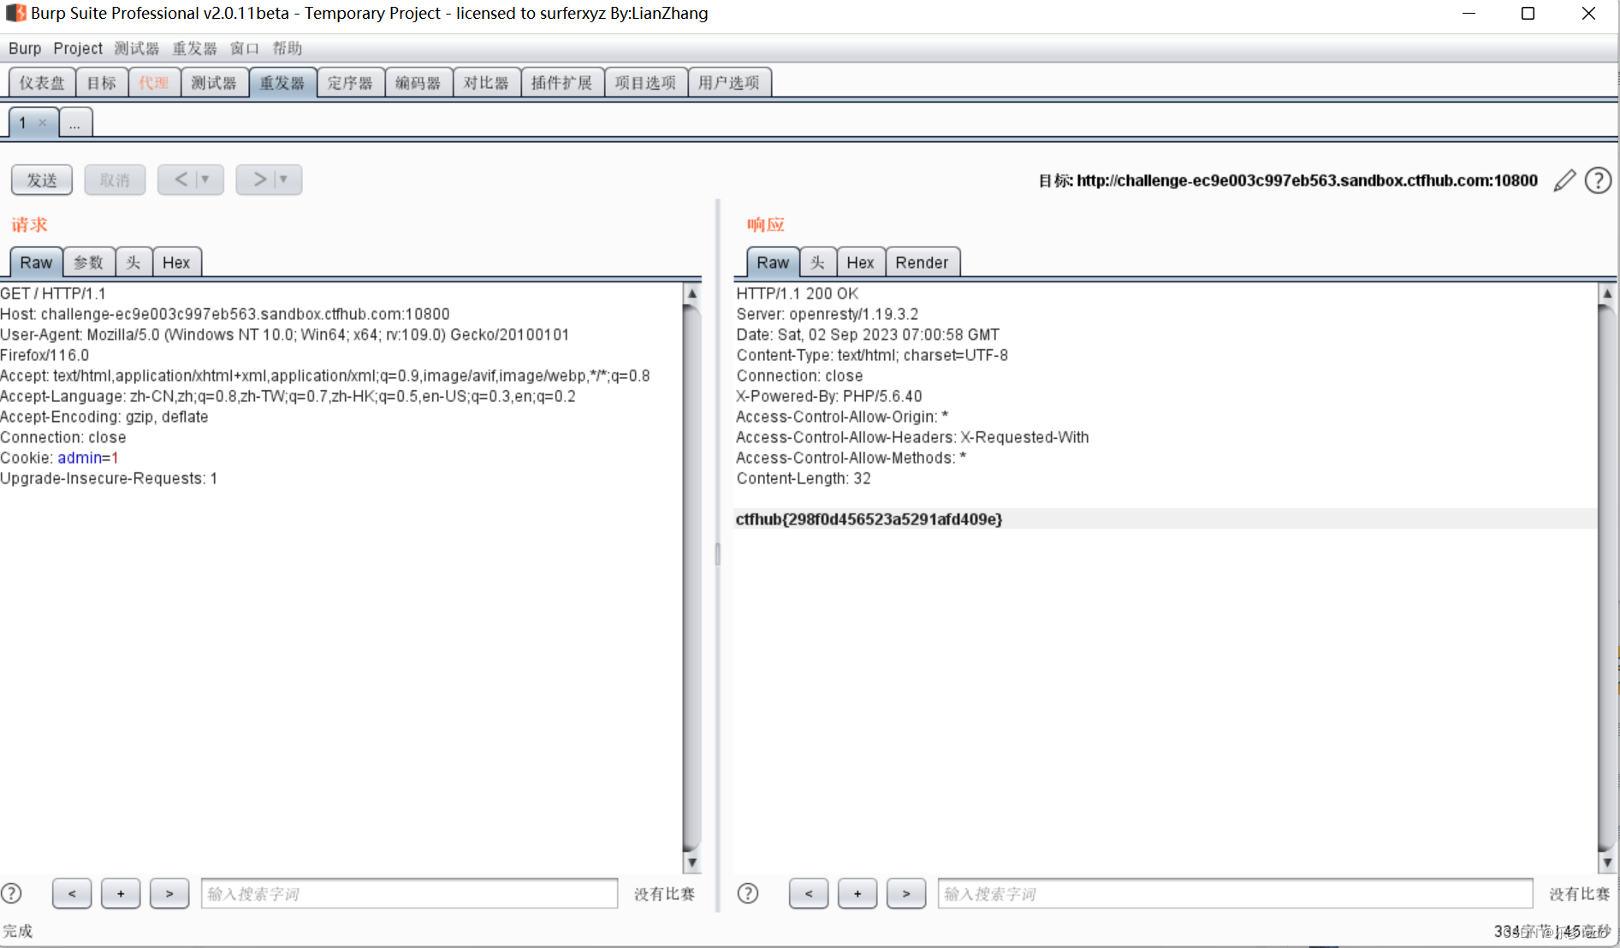This screenshot has height=948, width=1620.
Task: Open the Burp menu
Action: coord(25,49)
